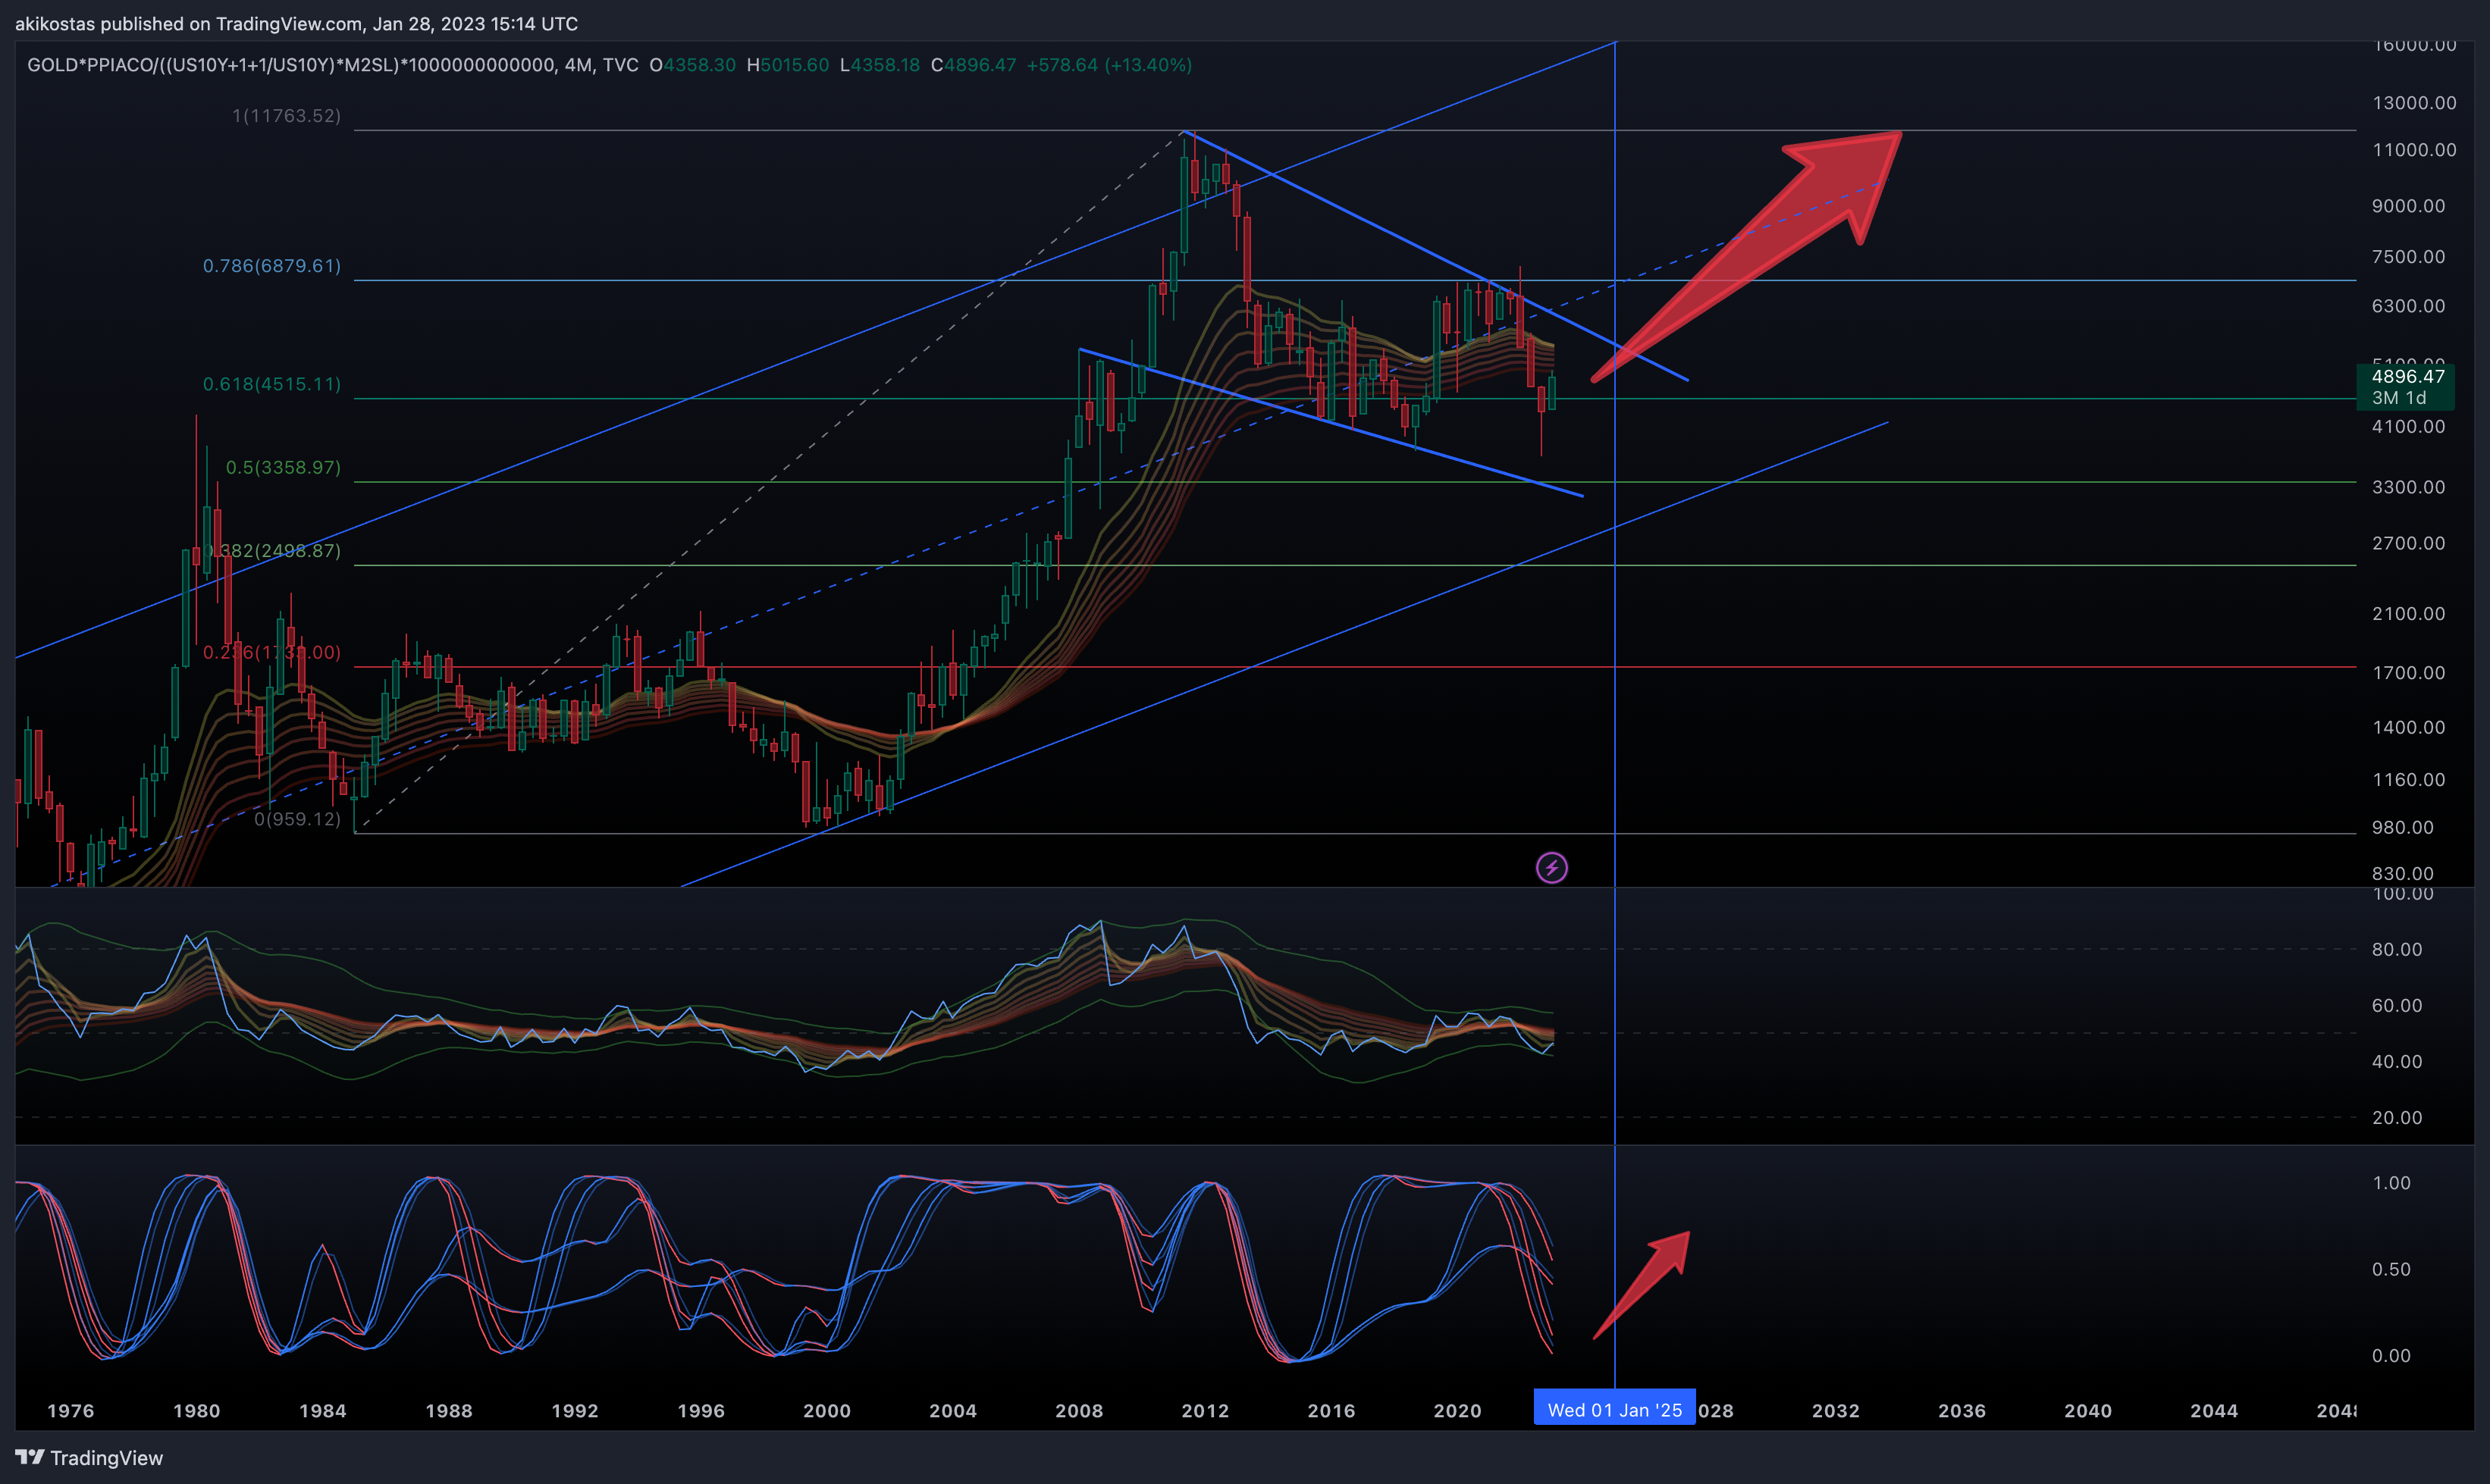2490x1484 pixels.
Task: Click the 1(11763.52) Fibonacci level label
Action: 286,116
